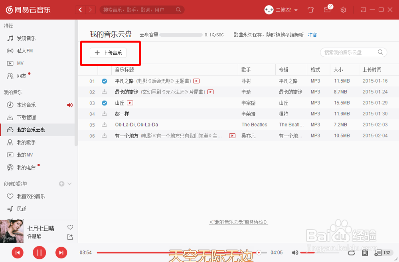Open 我的电台 in sidebar
This screenshot has height=262, width=399.
coord(26,167)
